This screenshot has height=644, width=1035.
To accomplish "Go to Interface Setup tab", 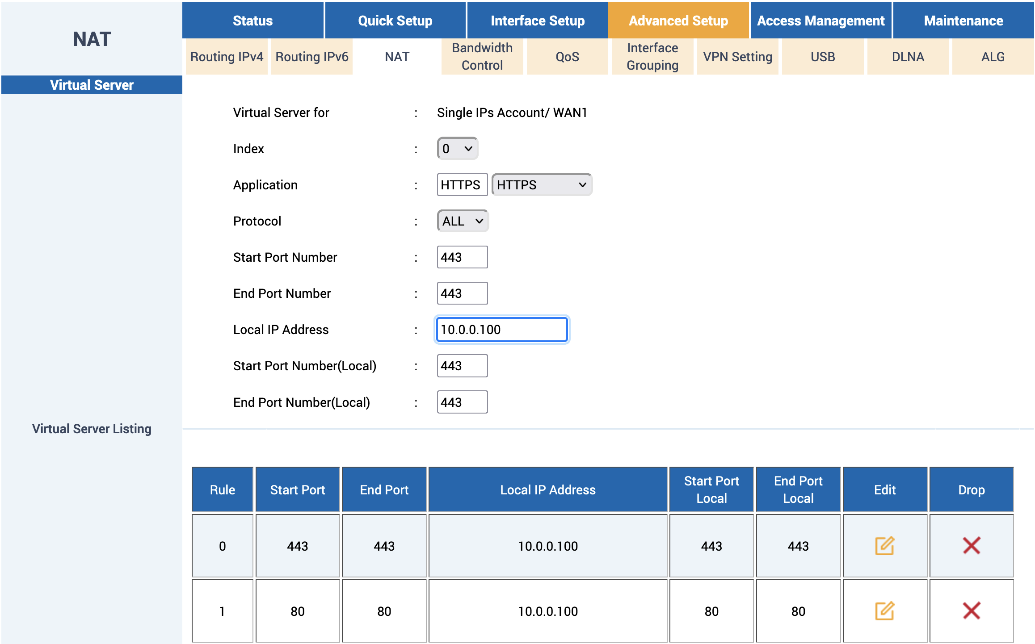I will tap(537, 21).
